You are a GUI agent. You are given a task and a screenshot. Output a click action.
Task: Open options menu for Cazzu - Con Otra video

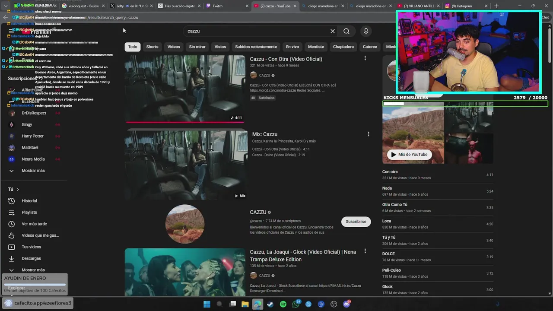365,58
